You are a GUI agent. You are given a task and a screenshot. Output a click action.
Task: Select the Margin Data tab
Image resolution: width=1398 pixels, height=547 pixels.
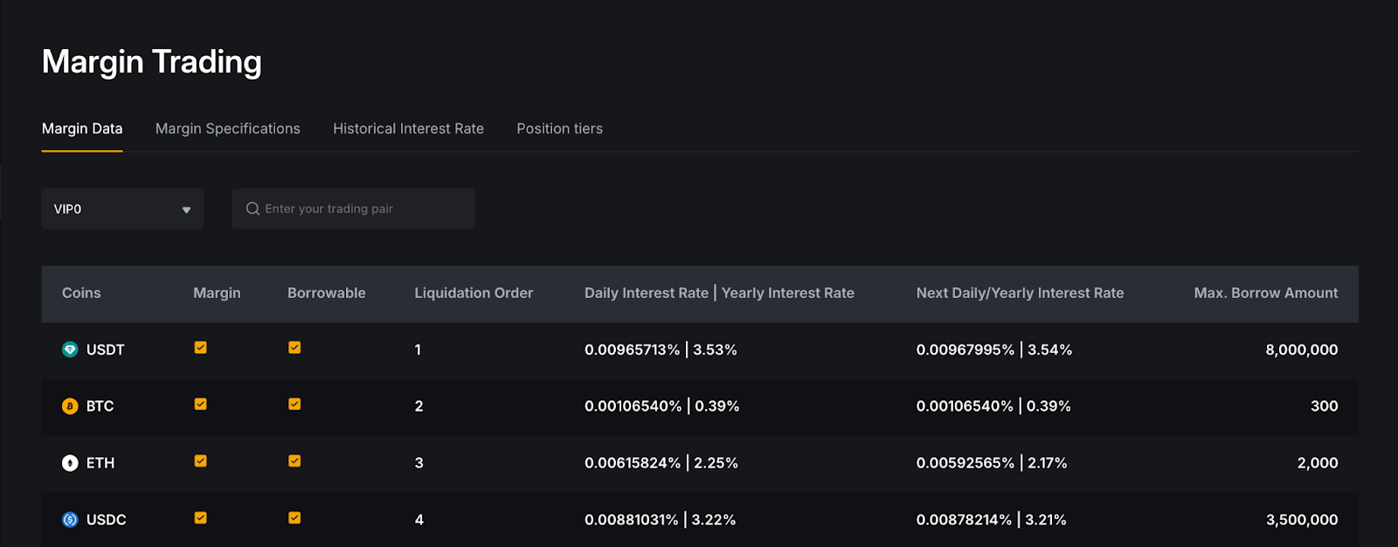click(x=82, y=128)
